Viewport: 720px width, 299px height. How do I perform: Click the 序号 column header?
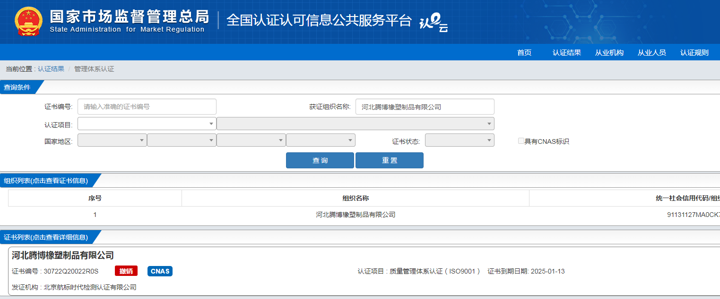[95, 198]
